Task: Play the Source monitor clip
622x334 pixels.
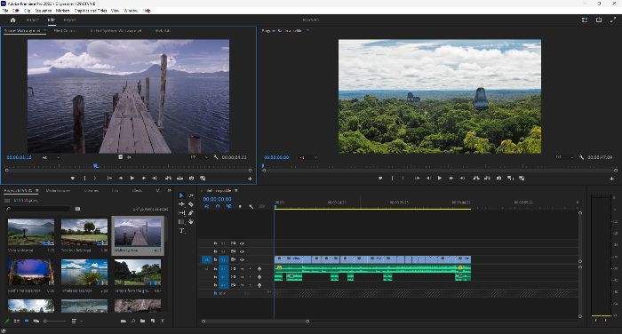Action: (x=132, y=179)
